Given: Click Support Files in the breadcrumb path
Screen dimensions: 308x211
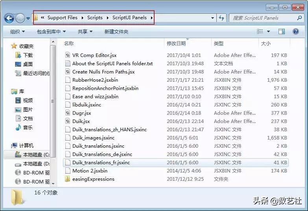Looking at the screenshot, I should click(62, 18).
